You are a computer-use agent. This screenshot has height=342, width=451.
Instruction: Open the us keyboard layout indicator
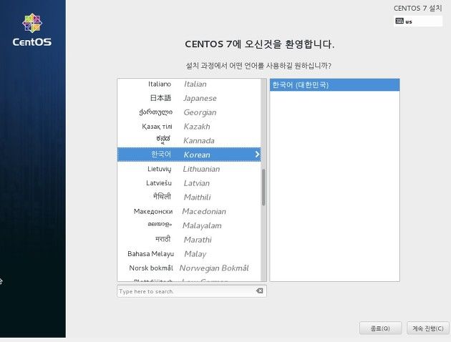(418, 21)
